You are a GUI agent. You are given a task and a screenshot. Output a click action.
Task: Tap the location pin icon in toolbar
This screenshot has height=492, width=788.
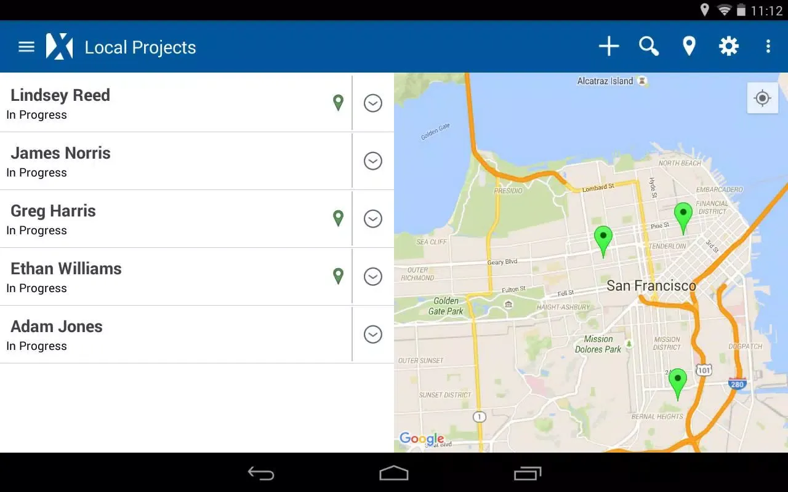pyautogui.click(x=689, y=46)
